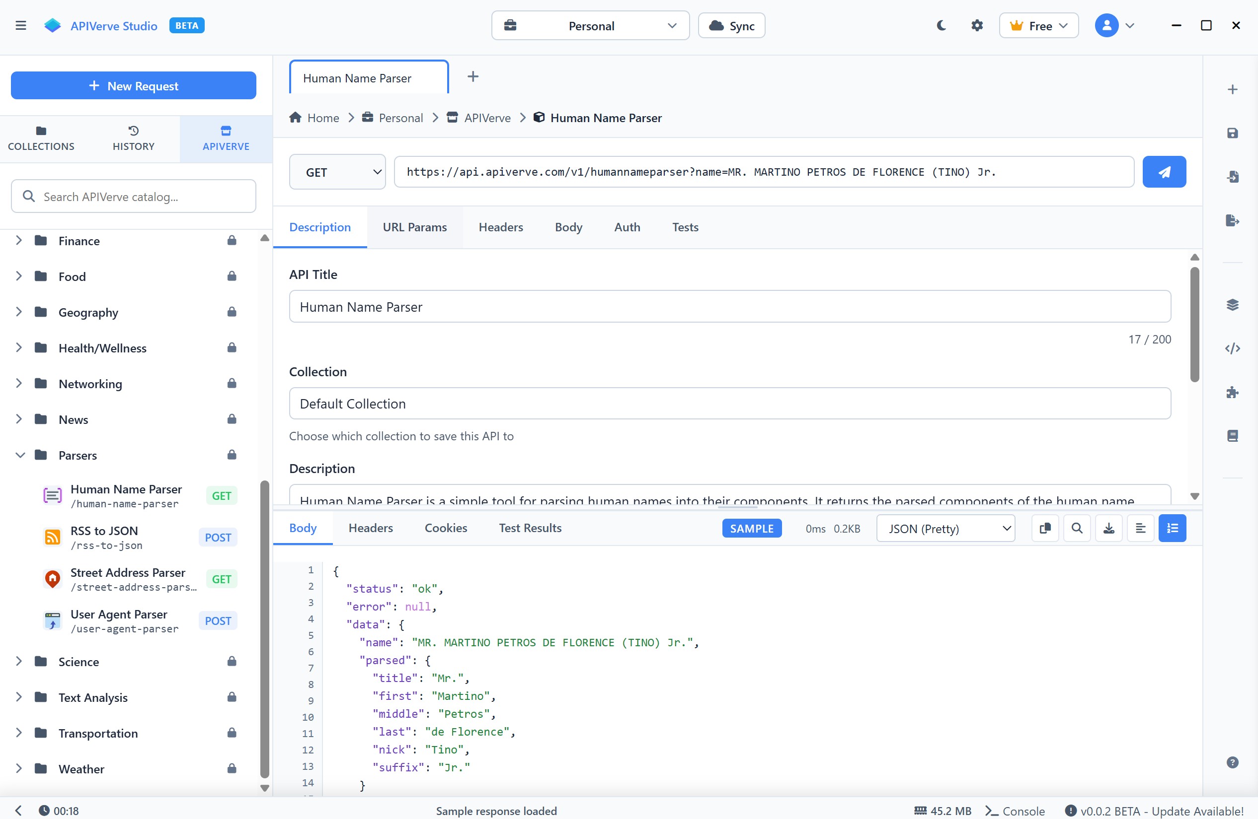Image resolution: width=1258 pixels, height=819 pixels.
Task: Click the New Request button
Action: 133,85
